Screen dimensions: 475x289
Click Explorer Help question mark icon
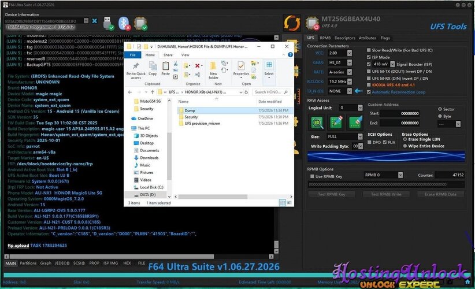pyautogui.click(x=290, y=55)
